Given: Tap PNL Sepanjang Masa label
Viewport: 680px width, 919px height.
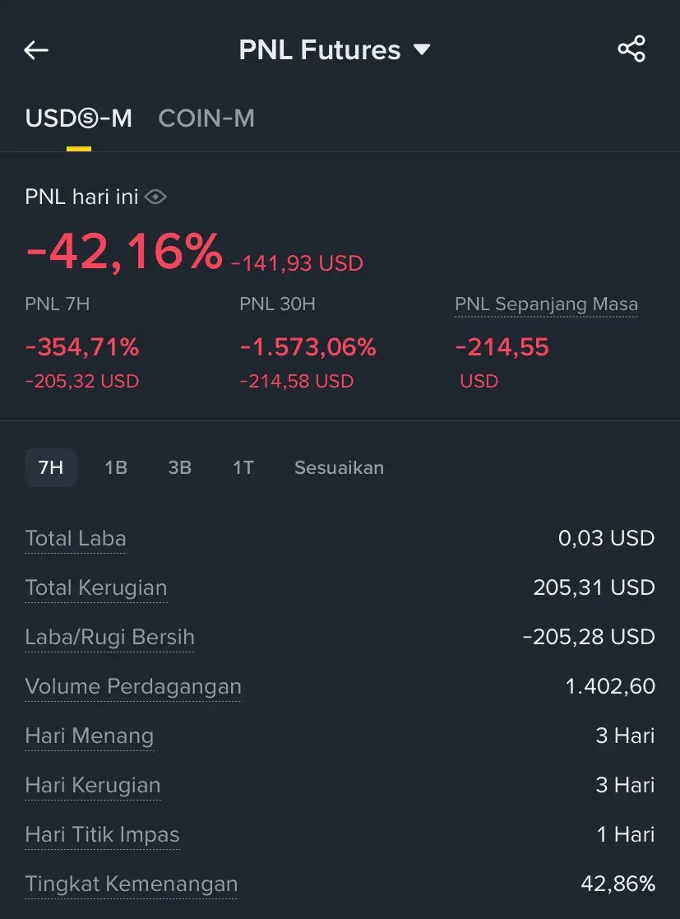Looking at the screenshot, I should (x=546, y=304).
